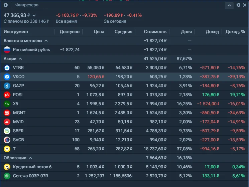Click MVID price 42,70 ₽
The width and height of the screenshot is (249, 187).
(x=97, y=122)
